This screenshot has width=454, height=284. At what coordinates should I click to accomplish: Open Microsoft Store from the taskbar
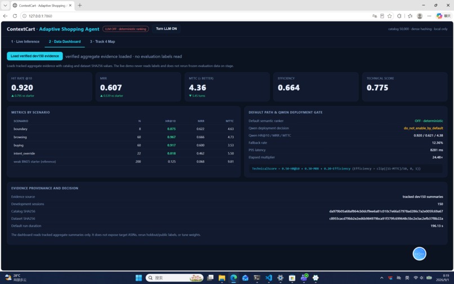(292, 278)
